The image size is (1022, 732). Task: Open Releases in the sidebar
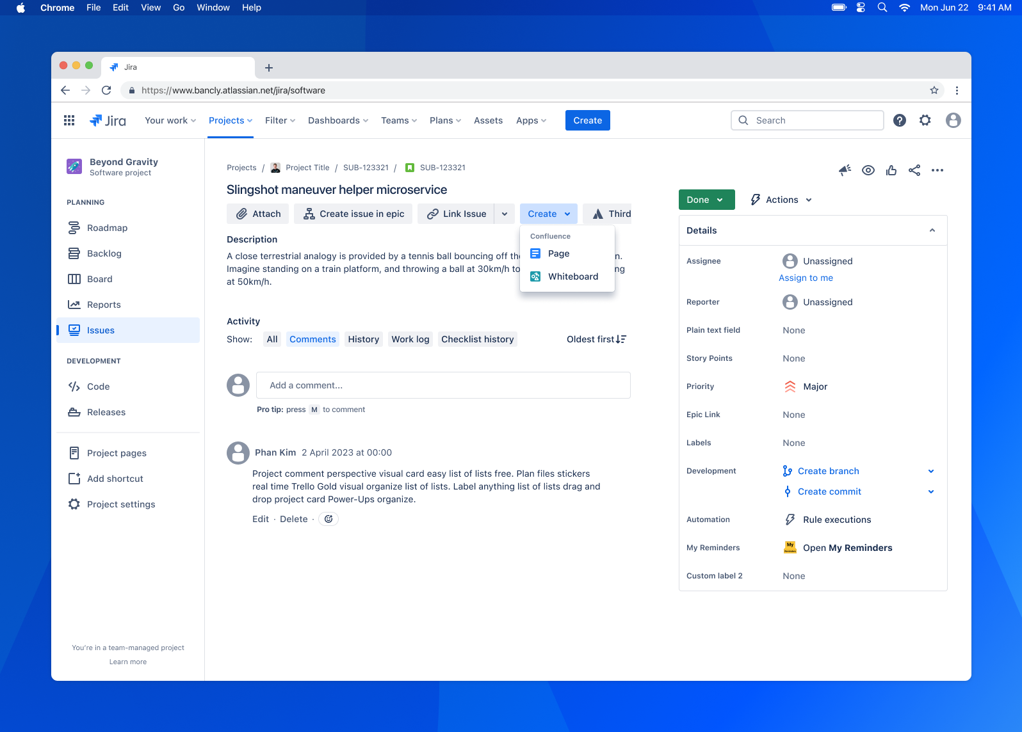tap(128, 412)
